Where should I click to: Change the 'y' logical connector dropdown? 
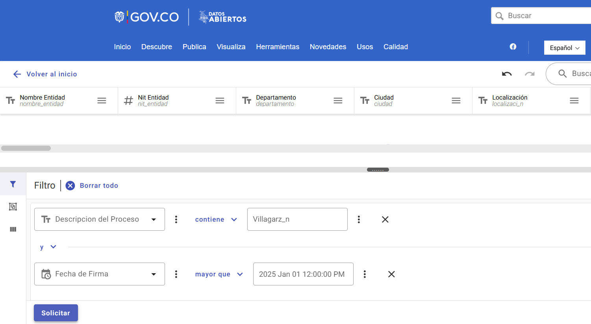click(48, 247)
